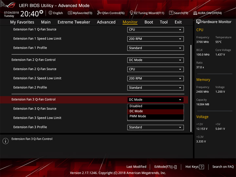The width and height of the screenshot is (236, 177).
Task: Toggle the AURA light icon
Action: tap(195, 13)
